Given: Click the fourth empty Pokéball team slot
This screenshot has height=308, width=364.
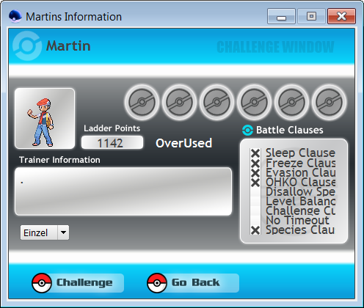Looking at the screenshot, I should 254,102.
